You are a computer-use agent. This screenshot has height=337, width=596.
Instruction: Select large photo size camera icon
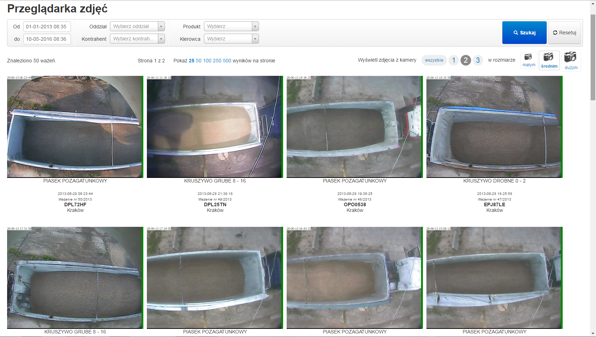(x=570, y=60)
